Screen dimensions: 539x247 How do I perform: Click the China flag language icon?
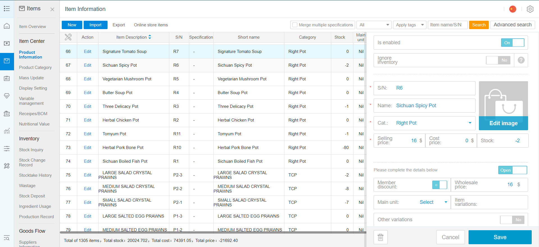(x=513, y=9)
